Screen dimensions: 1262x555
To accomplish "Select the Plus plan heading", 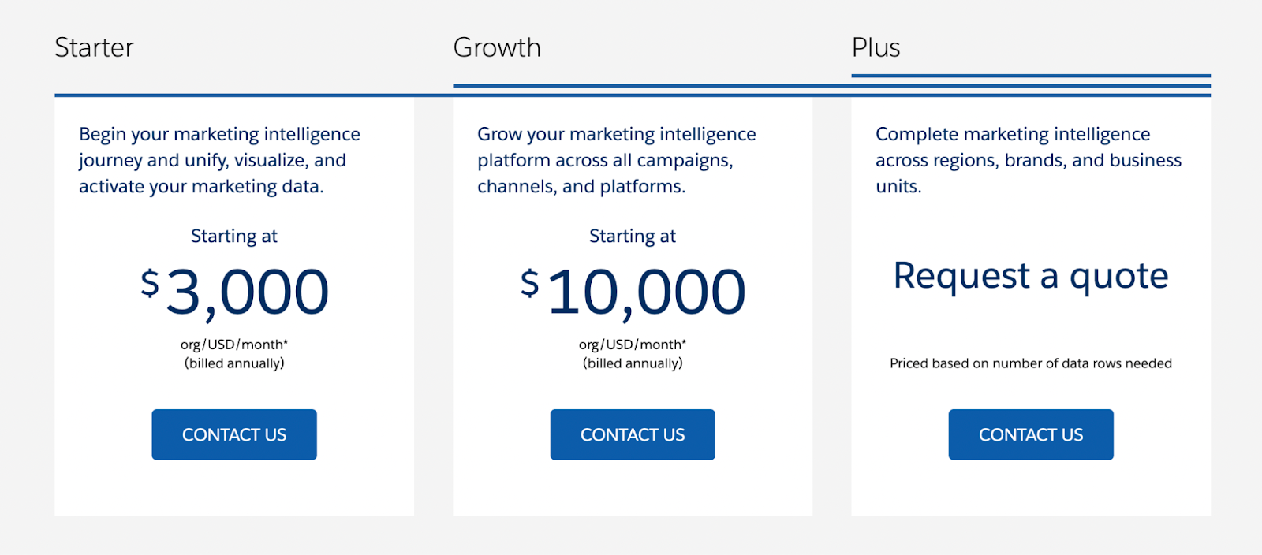I will 876,47.
